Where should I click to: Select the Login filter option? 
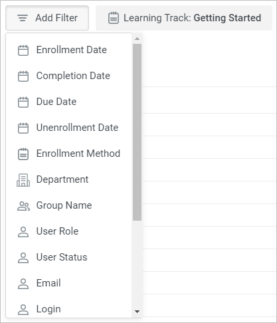pos(68,309)
